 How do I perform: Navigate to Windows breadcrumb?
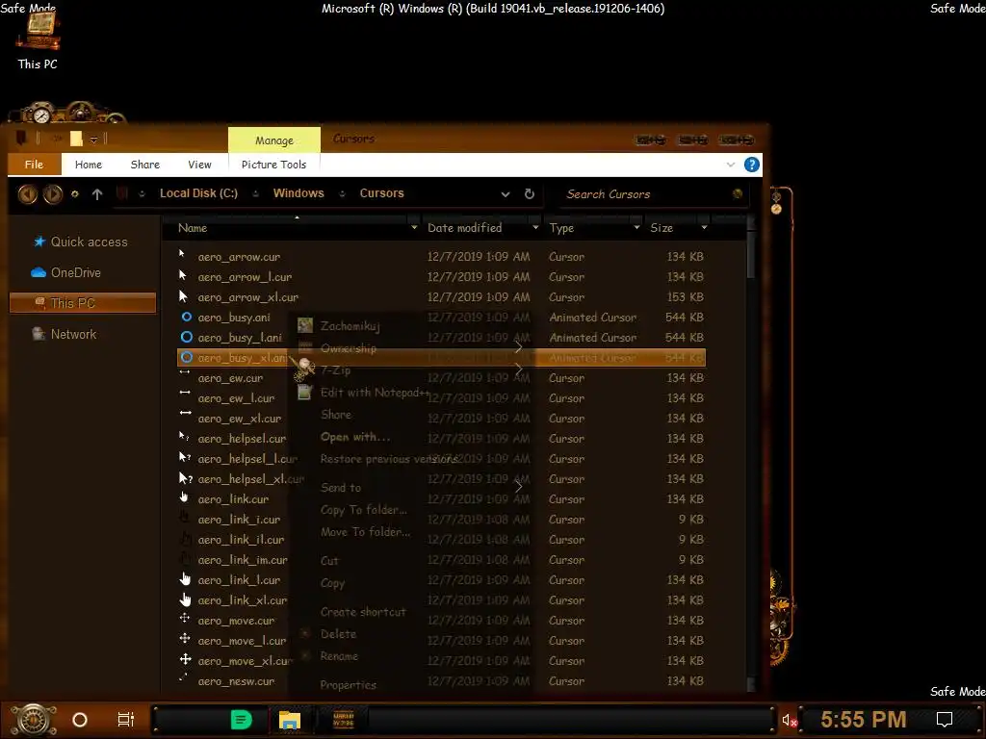[298, 193]
